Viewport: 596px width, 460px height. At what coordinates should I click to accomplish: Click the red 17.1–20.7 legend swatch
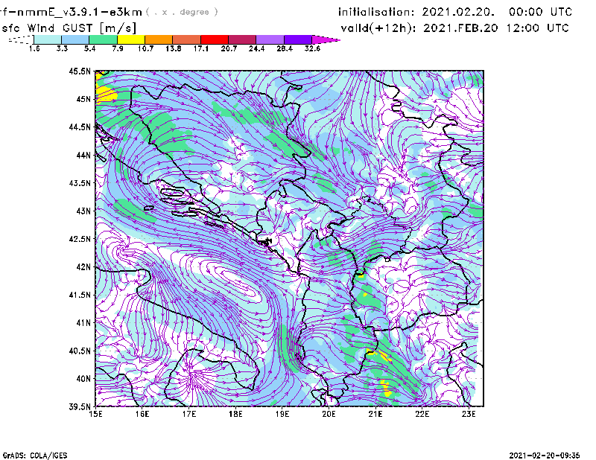(x=215, y=39)
